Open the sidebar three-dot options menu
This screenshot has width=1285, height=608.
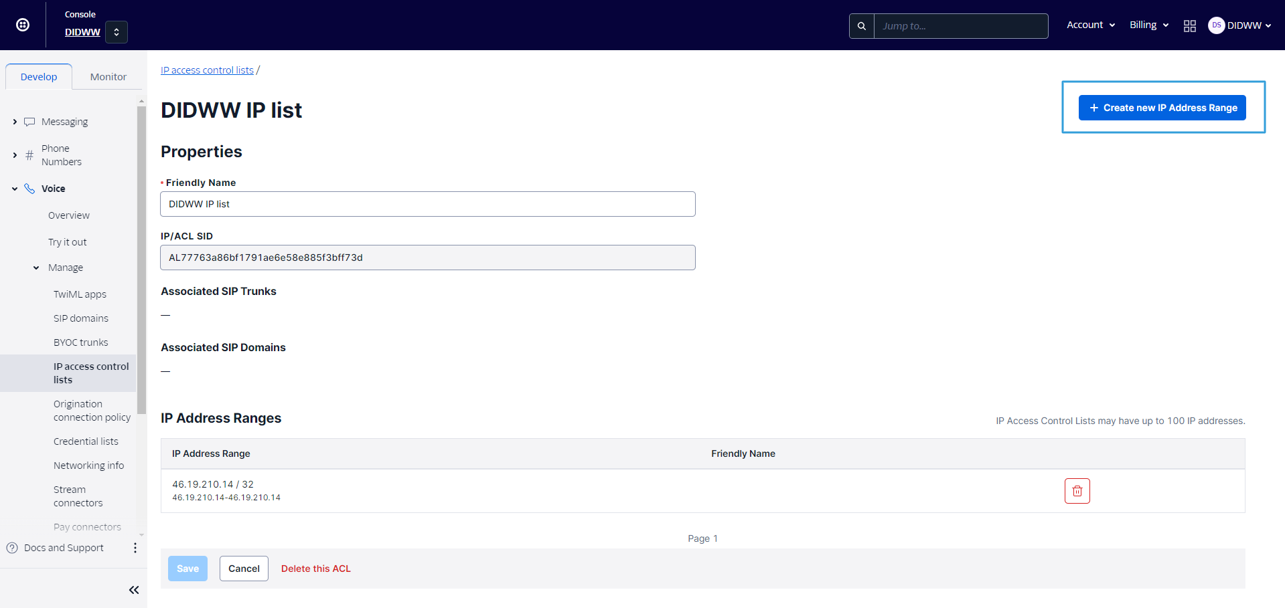[135, 548]
